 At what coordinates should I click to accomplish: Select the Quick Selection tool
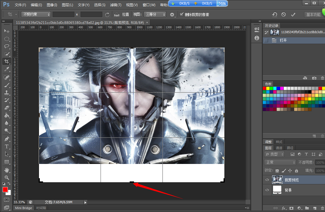pos(7,54)
